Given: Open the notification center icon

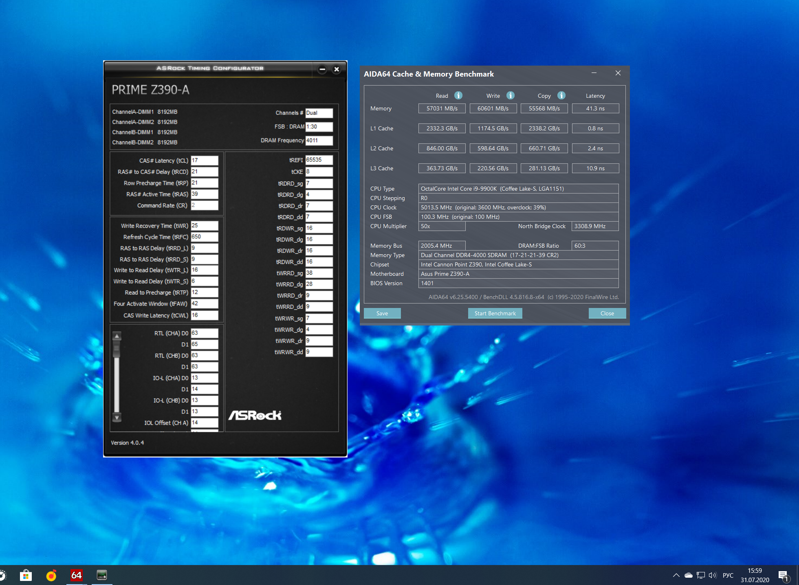Looking at the screenshot, I should [x=784, y=575].
